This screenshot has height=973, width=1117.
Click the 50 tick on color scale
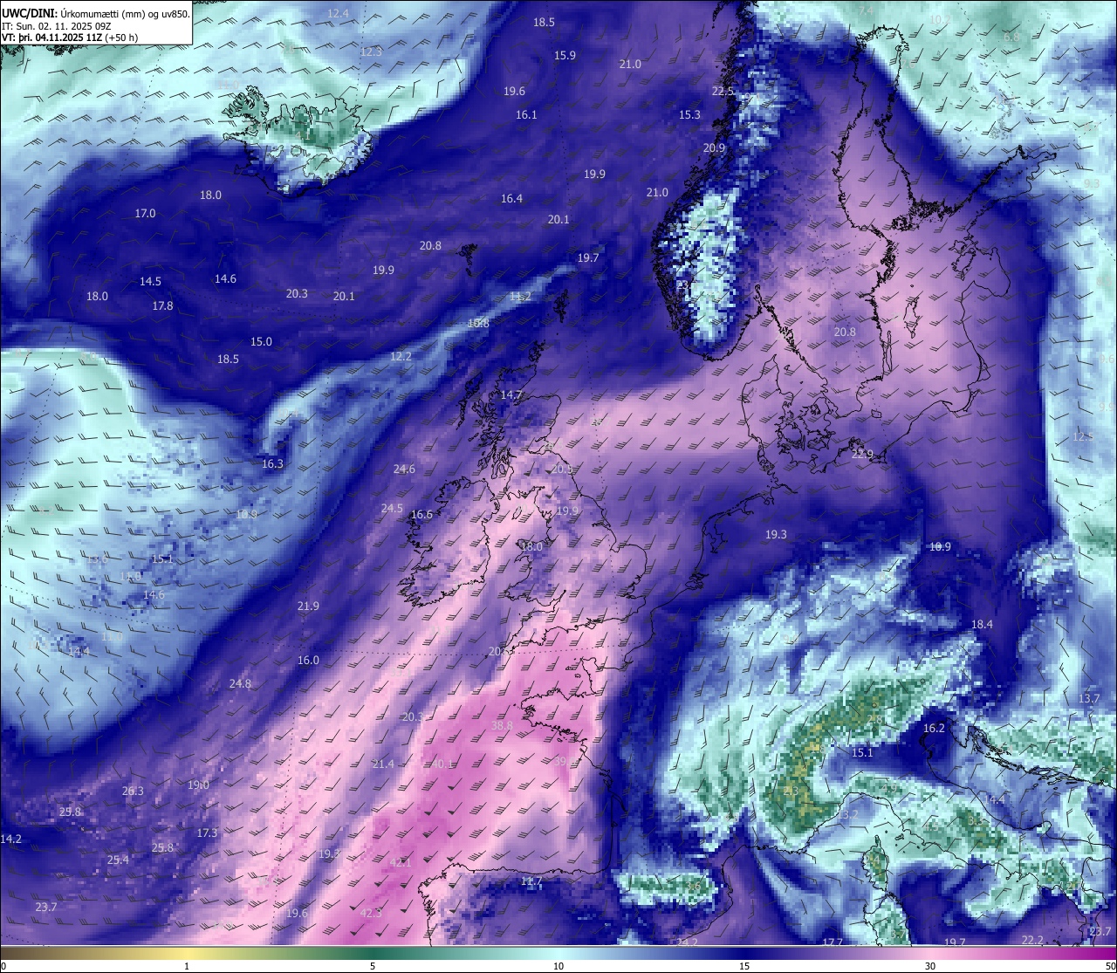[1110, 966]
